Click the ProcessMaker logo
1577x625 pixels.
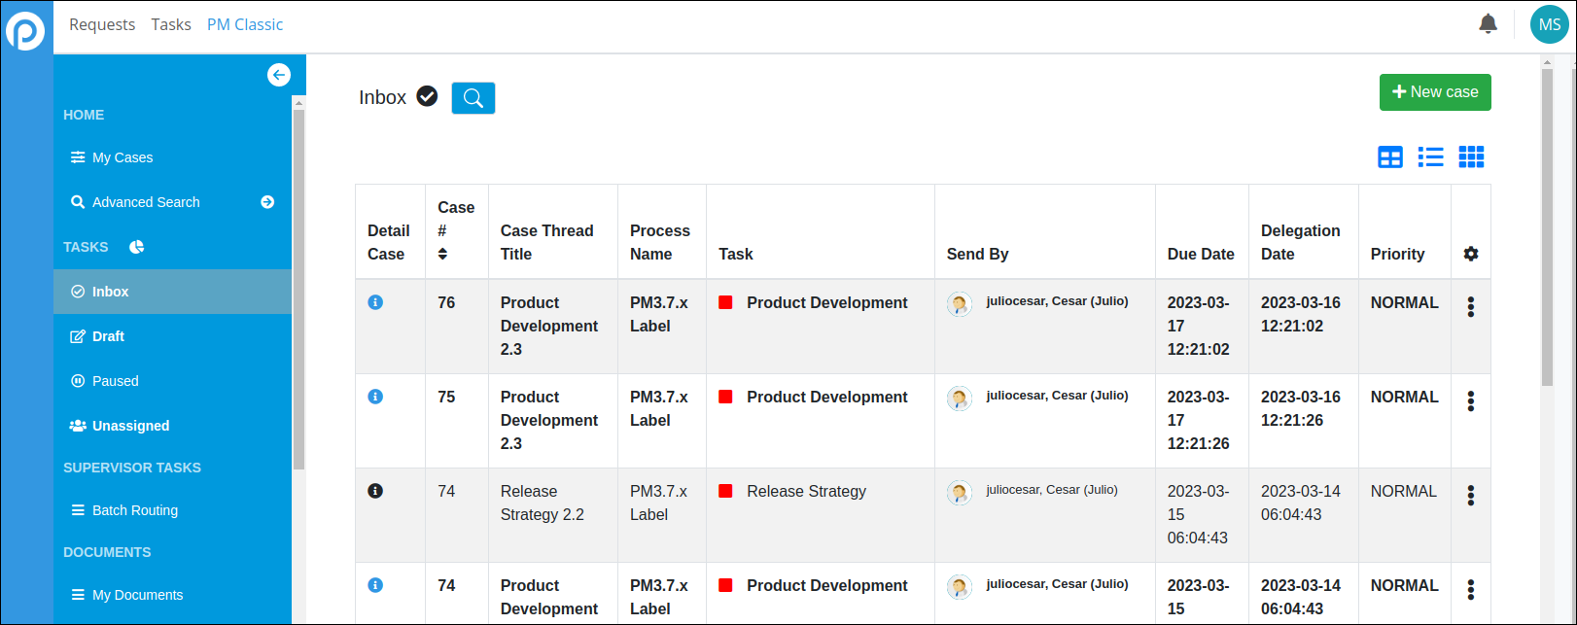click(25, 30)
